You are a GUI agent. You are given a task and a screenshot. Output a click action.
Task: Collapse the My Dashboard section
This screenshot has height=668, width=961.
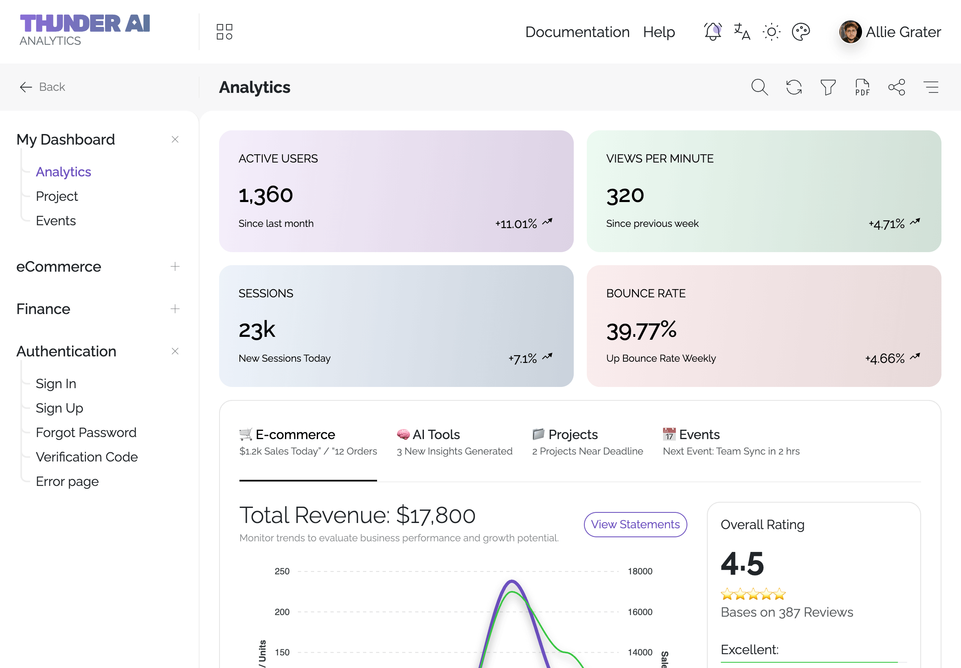pyautogui.click(x=175, y=139)
